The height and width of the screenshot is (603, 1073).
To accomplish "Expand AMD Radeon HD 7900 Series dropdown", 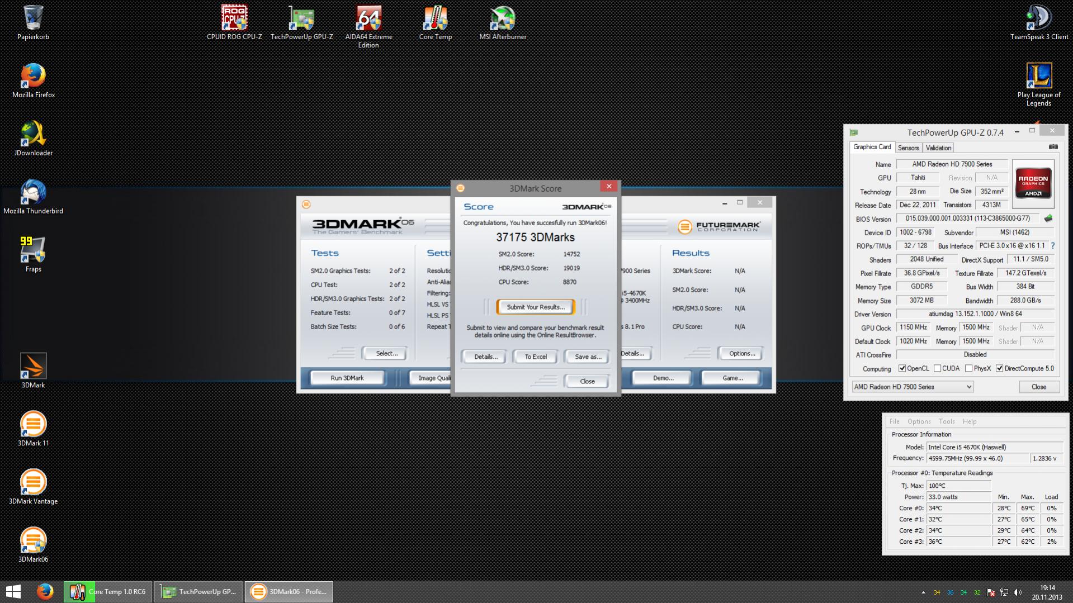I will 913,387.
